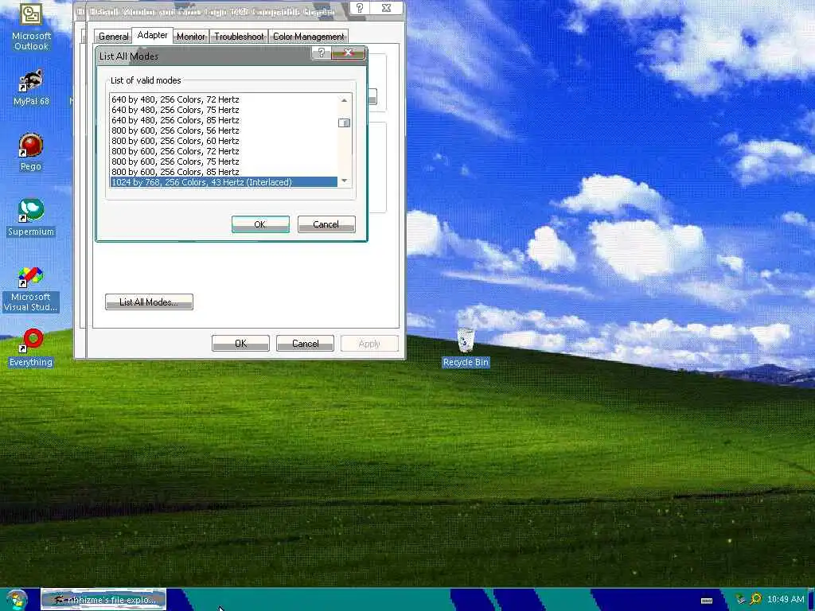Open the Start menu orb
This screenshot has height=611, width=815.
point(18,600)
